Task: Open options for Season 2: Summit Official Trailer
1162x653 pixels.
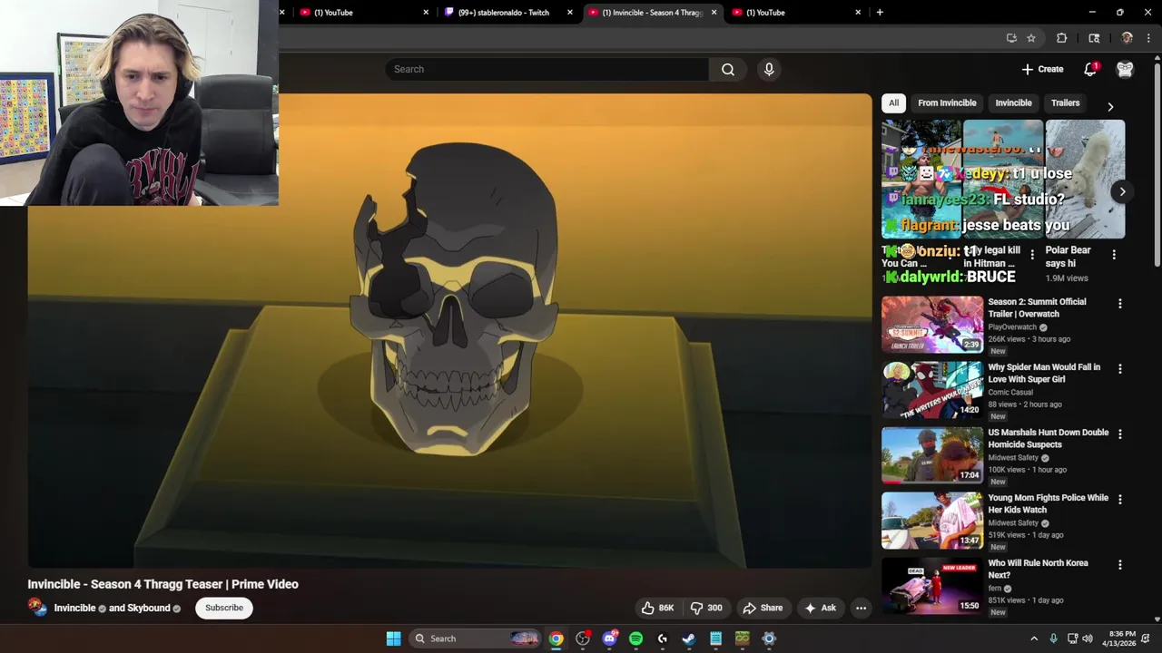Action: [x=1119, y=304]
